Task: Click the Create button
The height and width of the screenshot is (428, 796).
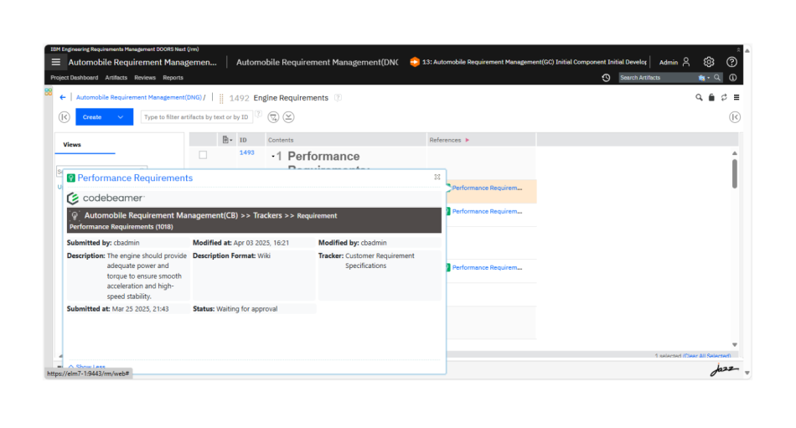Action: pyautogui.click(x=92, y=117)
